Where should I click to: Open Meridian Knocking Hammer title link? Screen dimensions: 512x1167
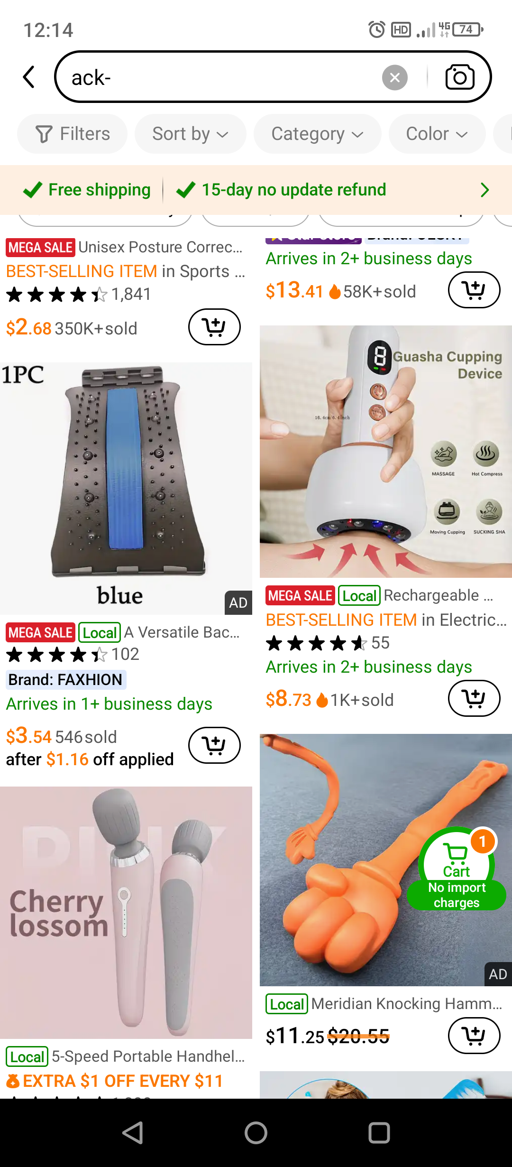coord(406,1003)
